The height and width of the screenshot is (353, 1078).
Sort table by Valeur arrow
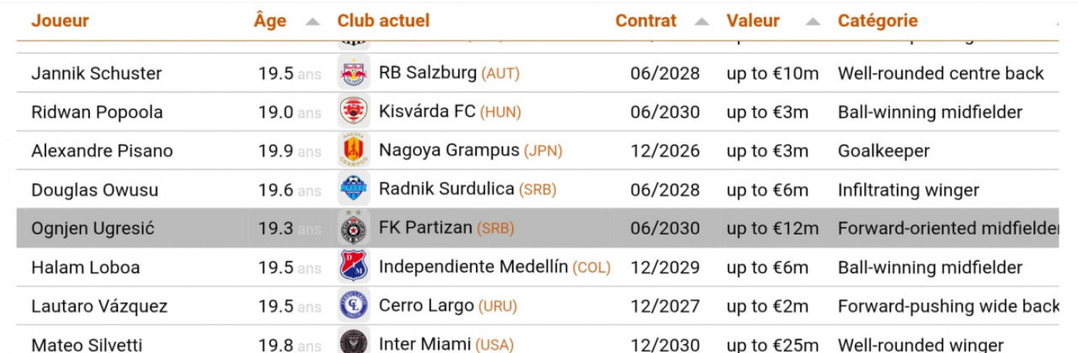click(x=812, y=22)
